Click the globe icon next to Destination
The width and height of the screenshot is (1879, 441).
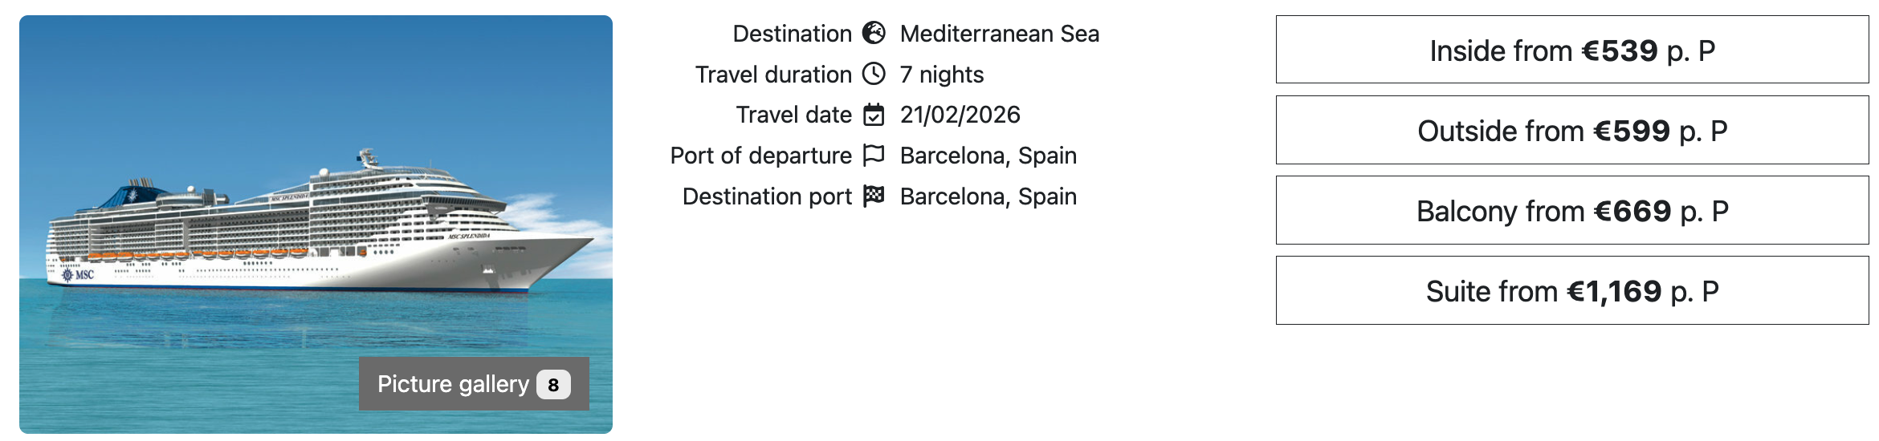(874, 34)
